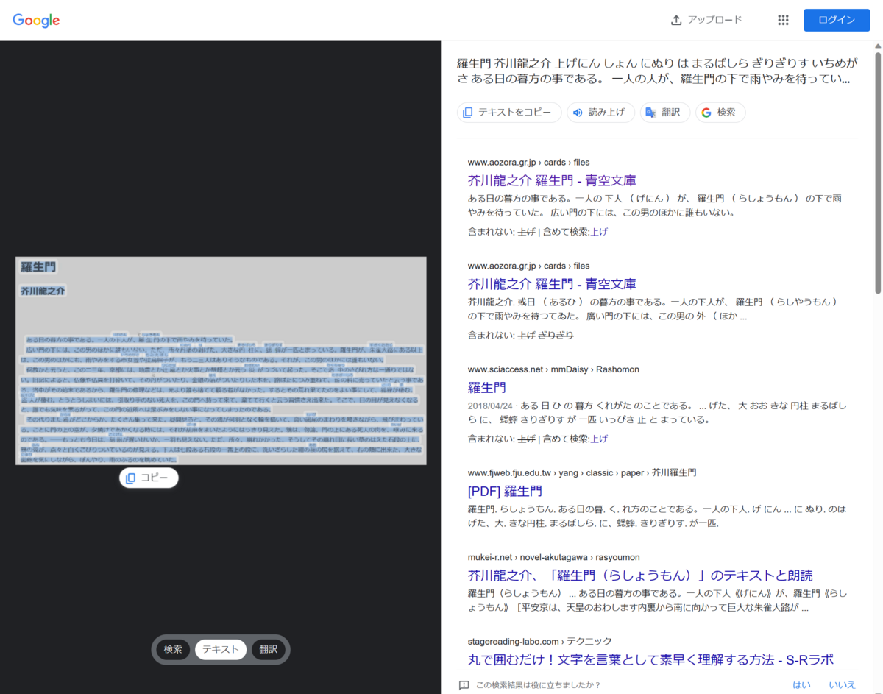Click 上げ link in first result
The height and width of the screenshot is (694, 883).
point(599,232)
